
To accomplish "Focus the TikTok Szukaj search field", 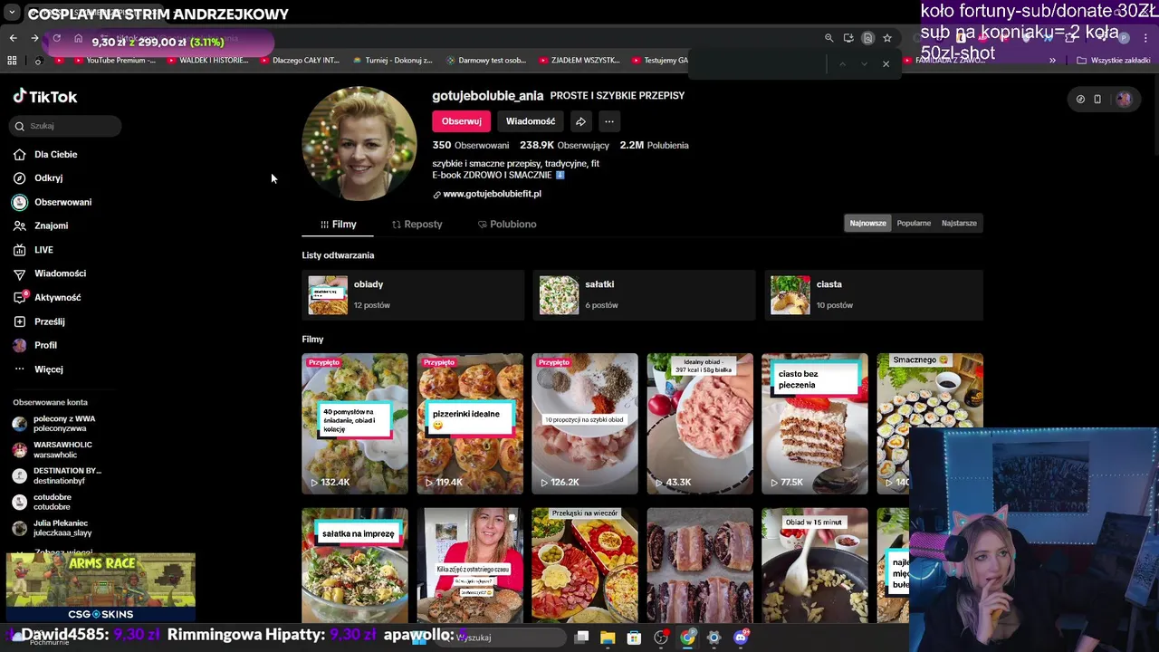I will [x=66, y=126].
